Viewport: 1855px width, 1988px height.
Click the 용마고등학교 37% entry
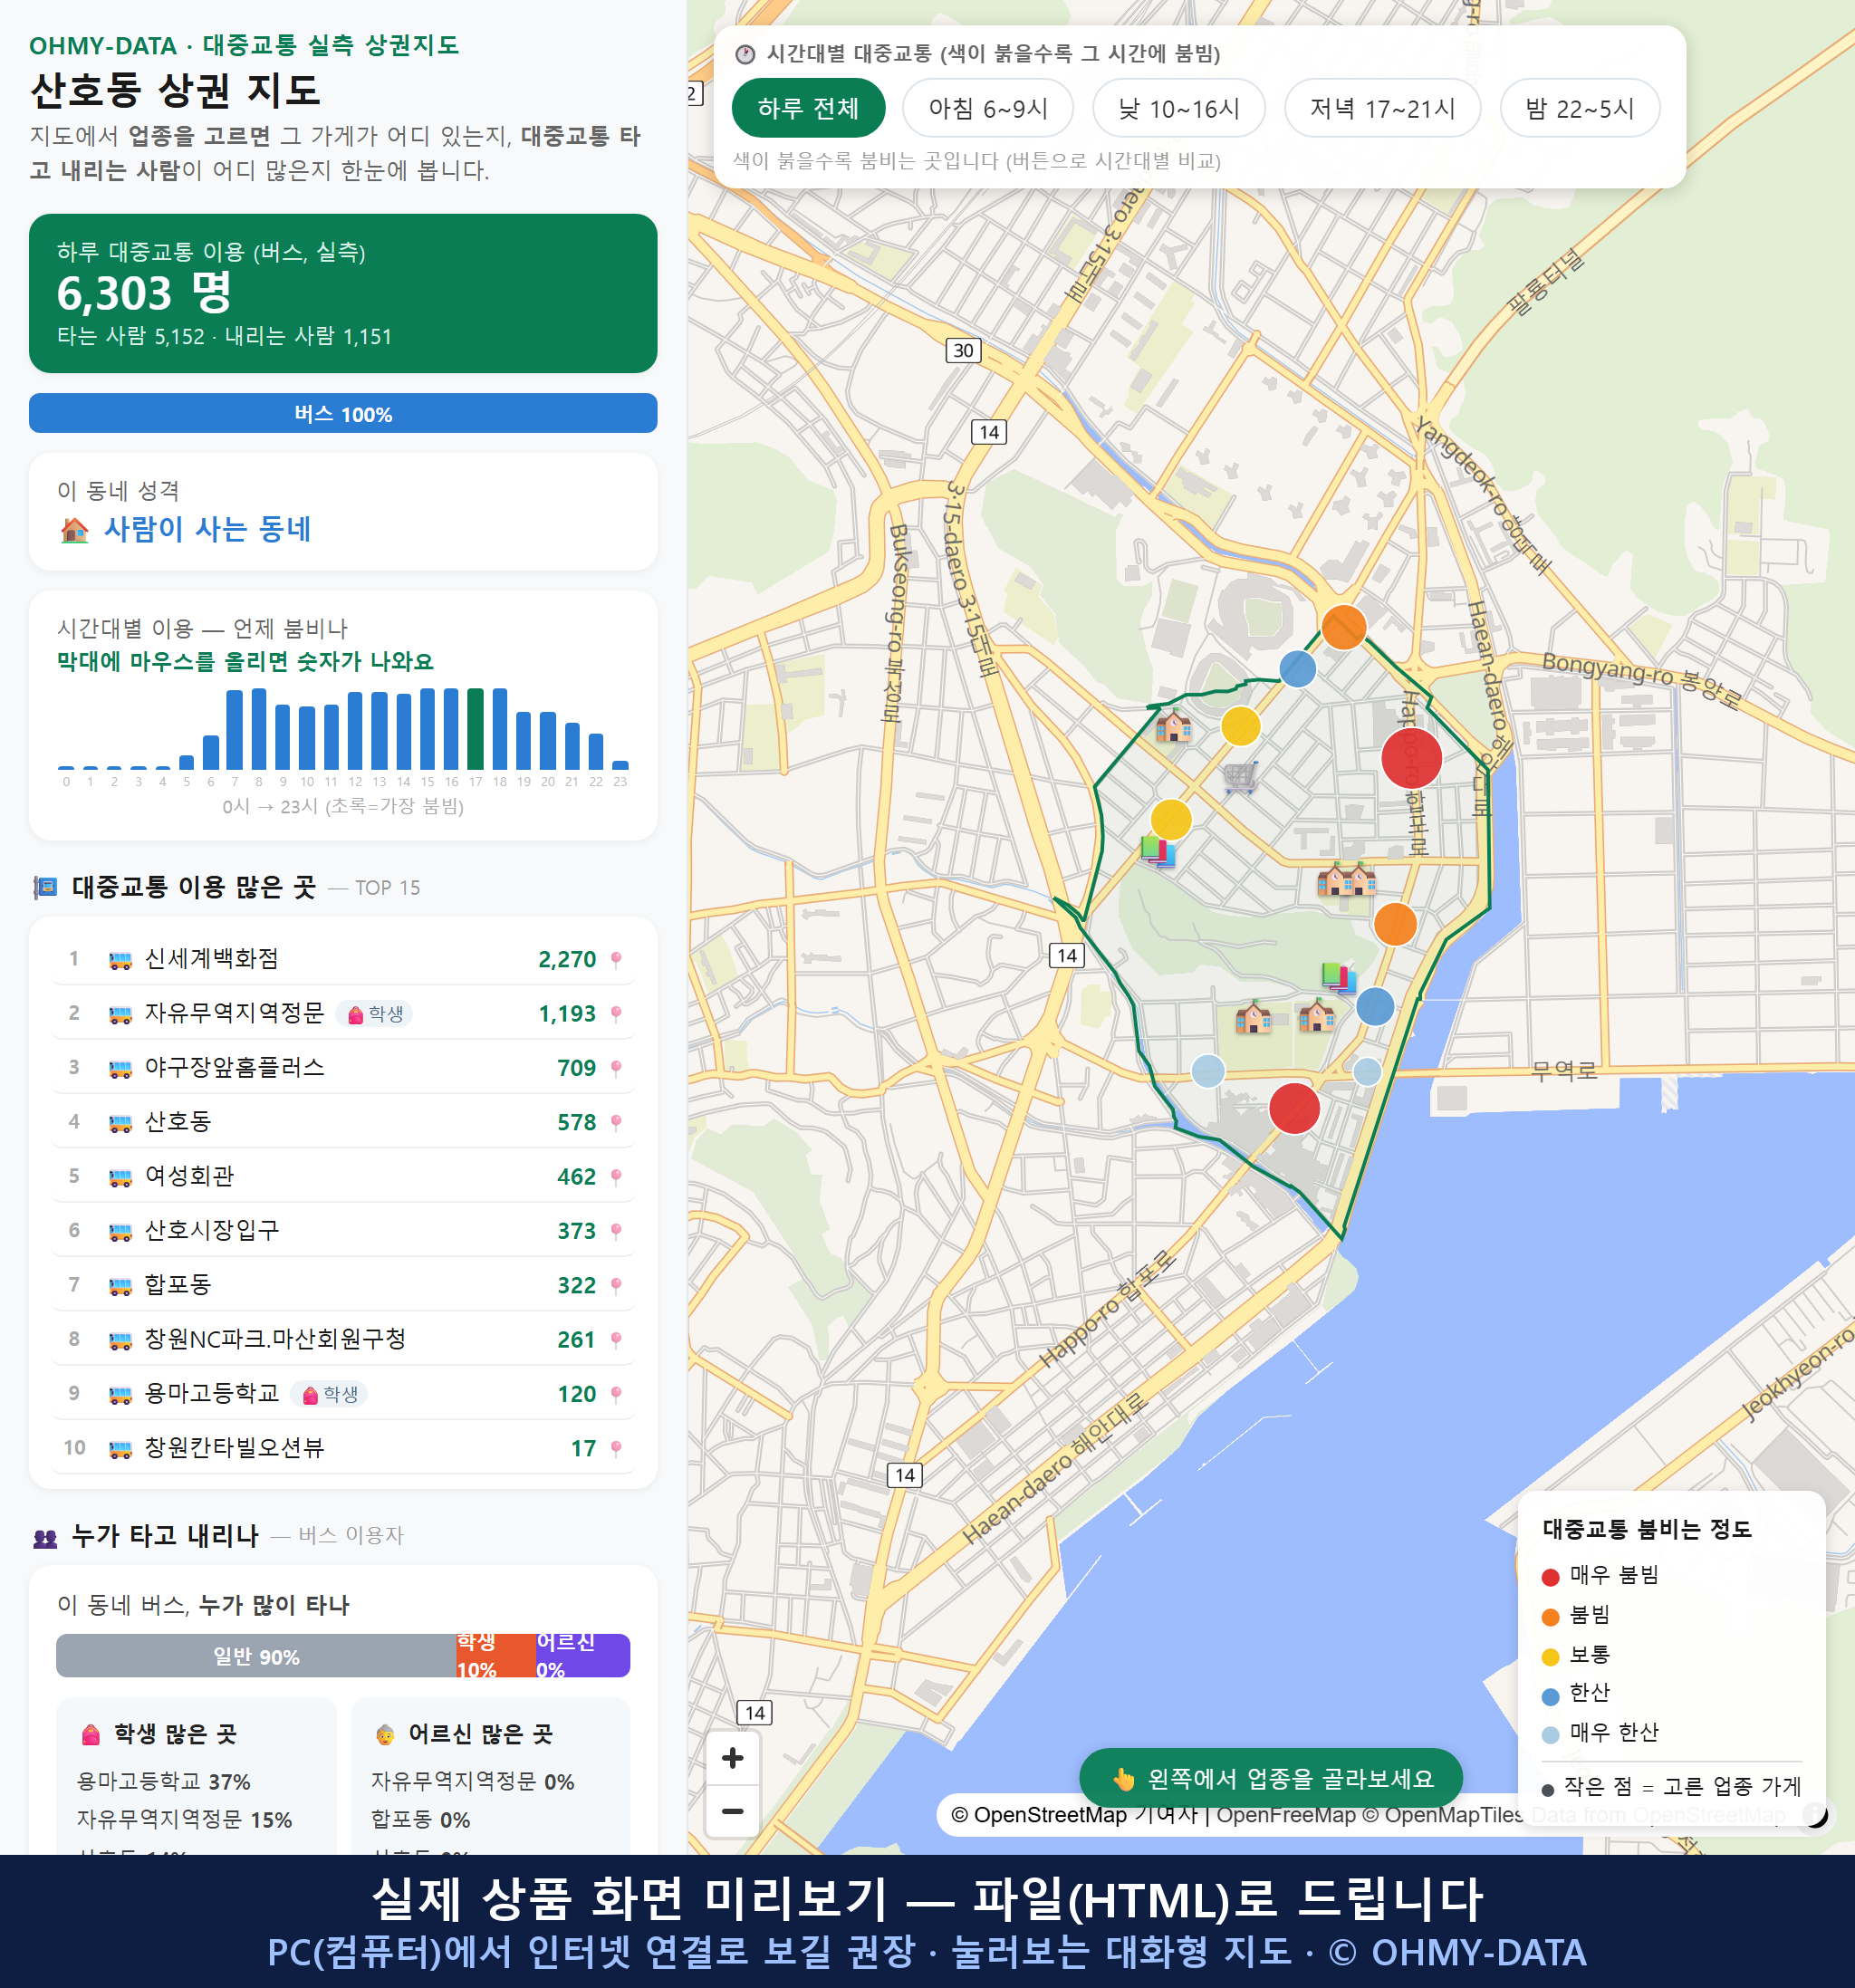click(164, 1781)
